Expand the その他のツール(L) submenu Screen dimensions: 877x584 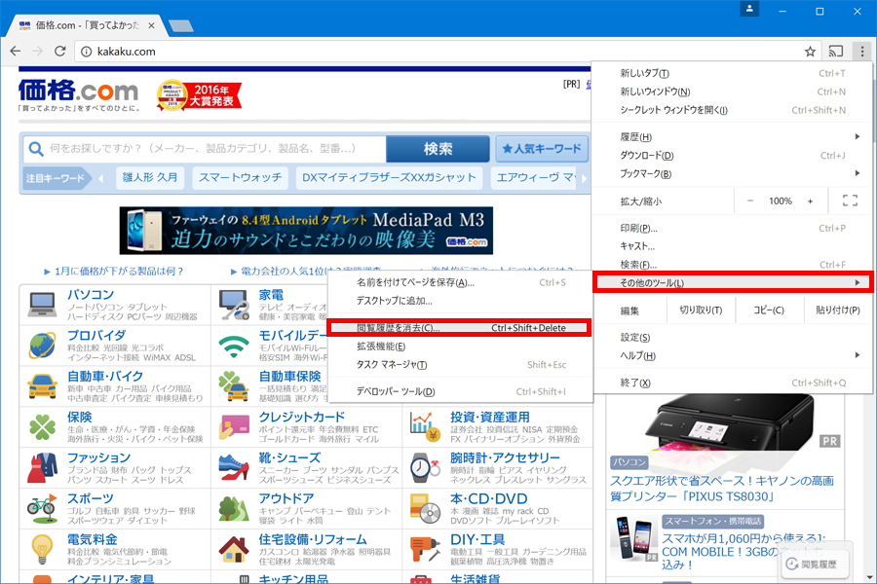[x=732, y=283]
